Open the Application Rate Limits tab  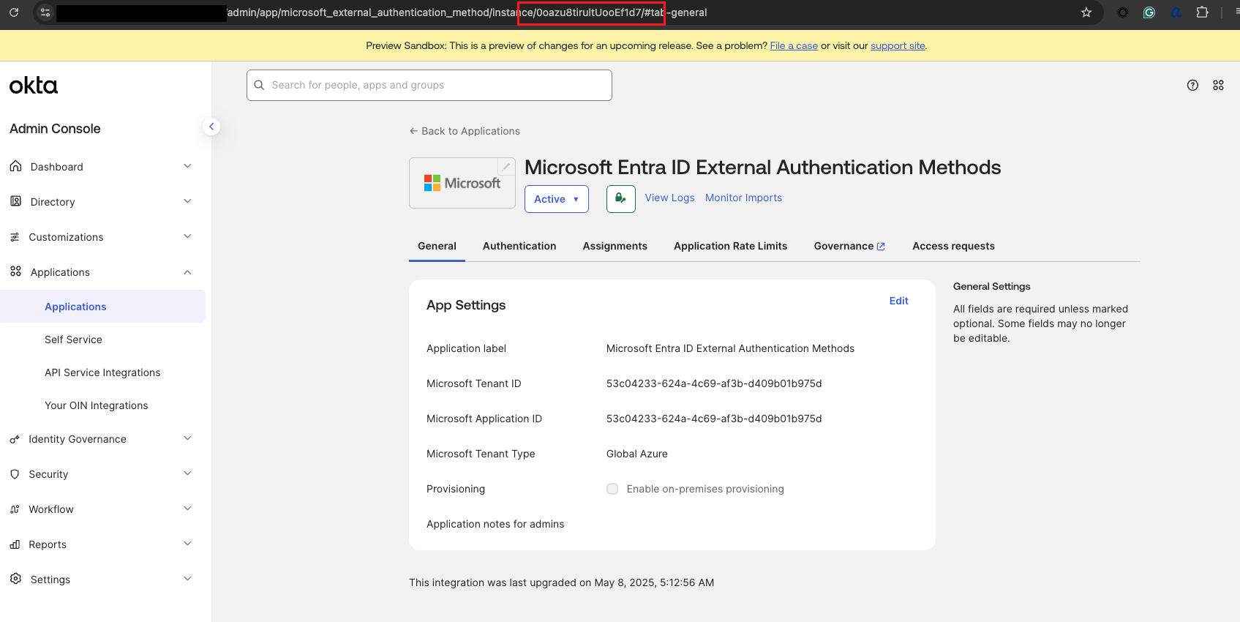[731, 246]
